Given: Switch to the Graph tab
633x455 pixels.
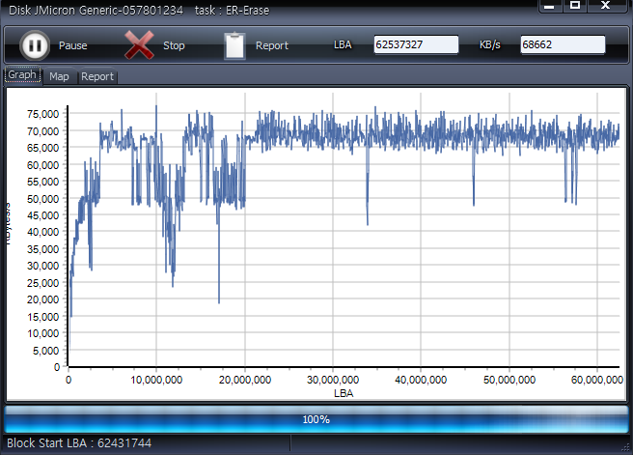Looking at the screenshot, I should pyautogui.click(x=22, y=75).
